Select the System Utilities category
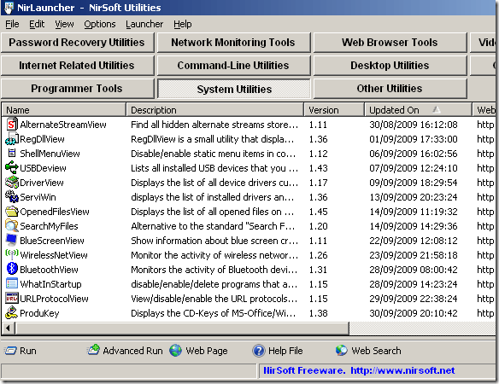Viewport: 499px width, 384px height. point(234,89)
